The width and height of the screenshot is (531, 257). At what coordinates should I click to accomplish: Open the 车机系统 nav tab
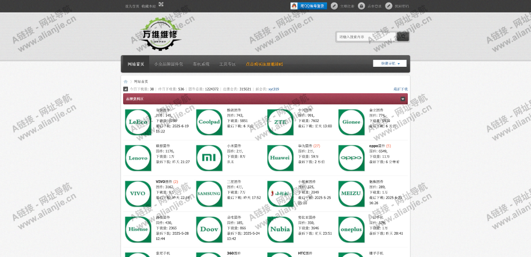click(201, 64)
